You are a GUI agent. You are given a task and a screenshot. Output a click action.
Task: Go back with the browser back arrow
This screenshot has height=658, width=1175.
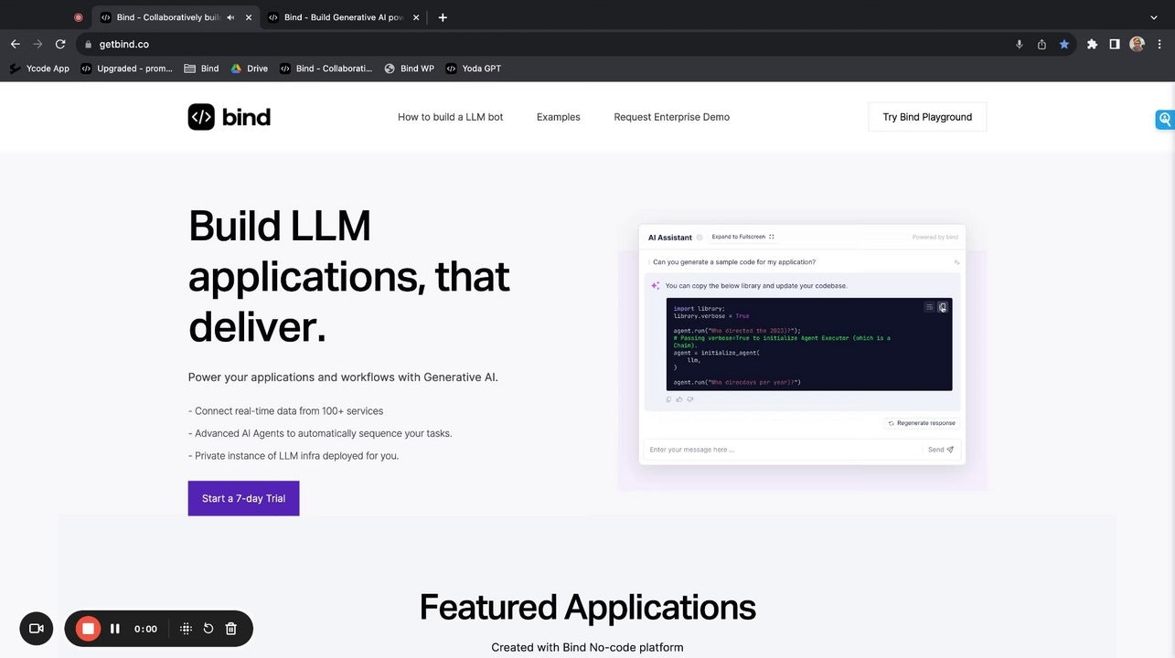[15, 44]
